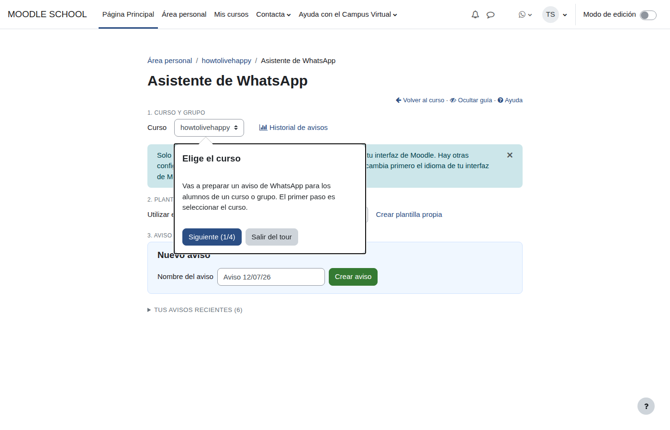Screen dimensions: 670x430
Task: Expand Ayuda con el Campus Virtual menu
Action: (348, 14)
